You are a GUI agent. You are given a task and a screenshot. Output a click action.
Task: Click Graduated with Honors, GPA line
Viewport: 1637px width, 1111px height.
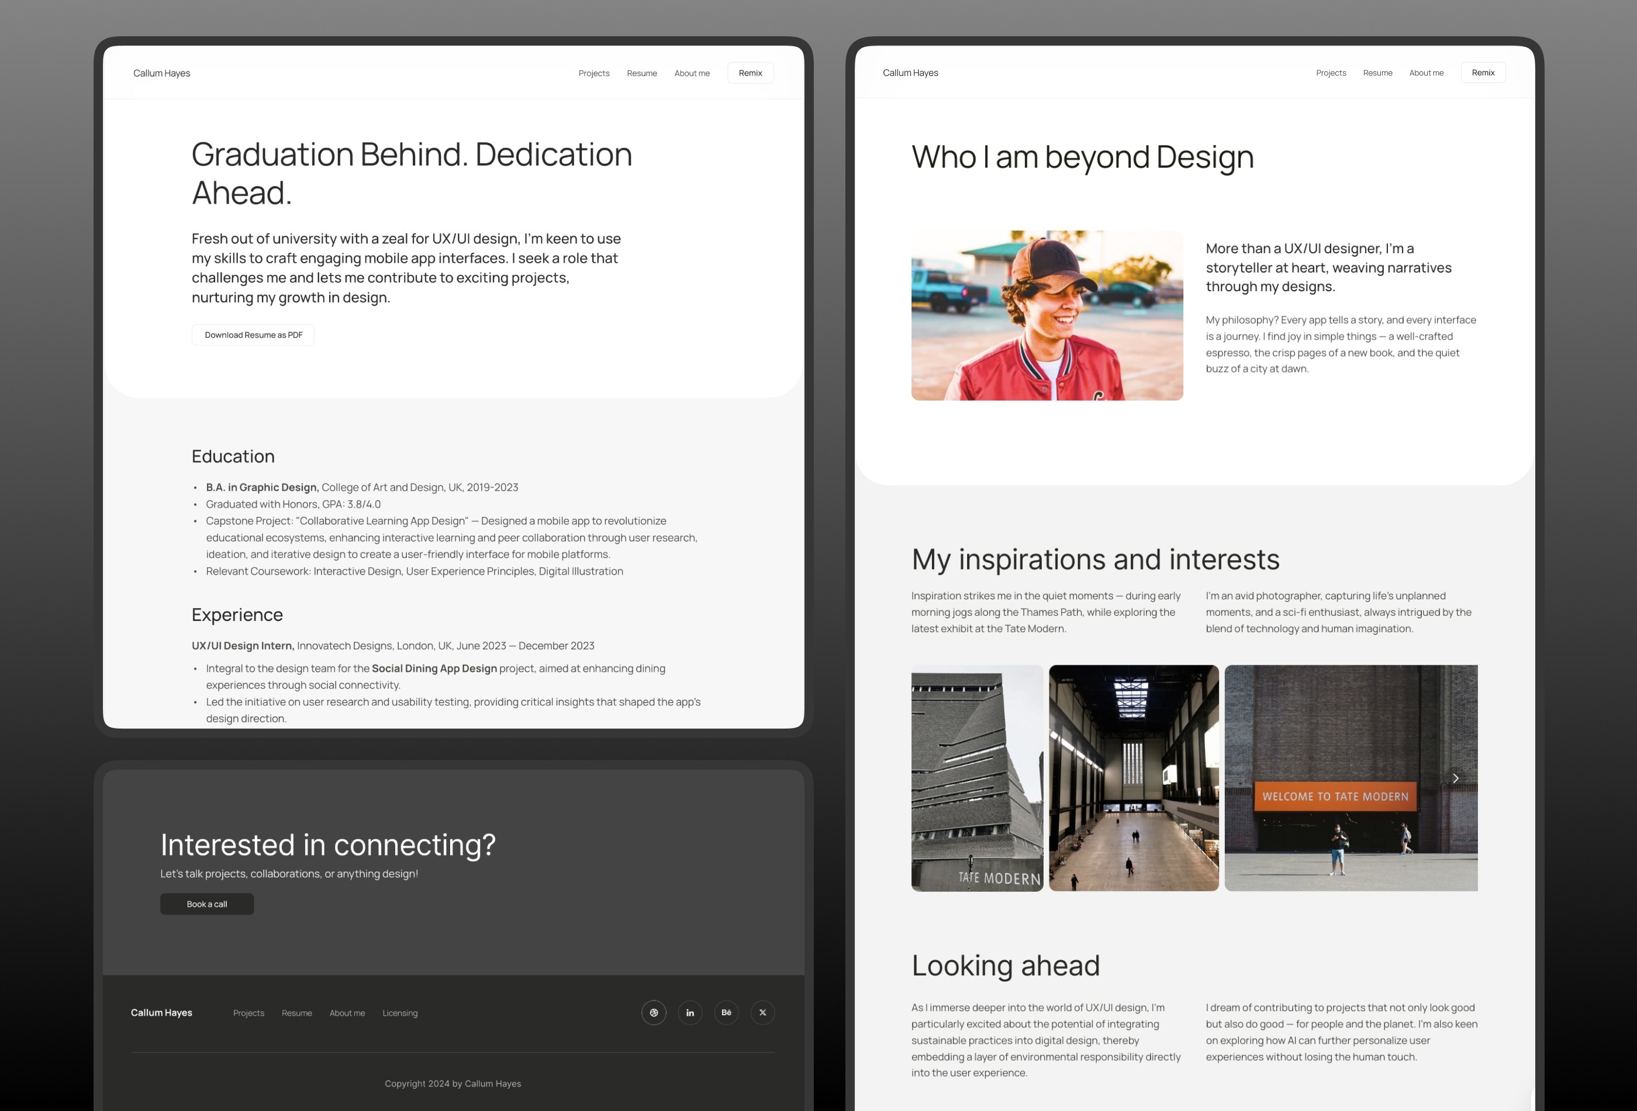[x=293, y=505]
